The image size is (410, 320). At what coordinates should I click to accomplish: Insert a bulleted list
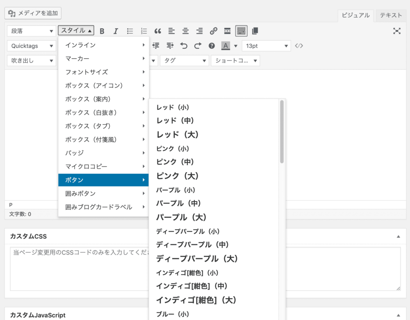click(x=130, y=31)
